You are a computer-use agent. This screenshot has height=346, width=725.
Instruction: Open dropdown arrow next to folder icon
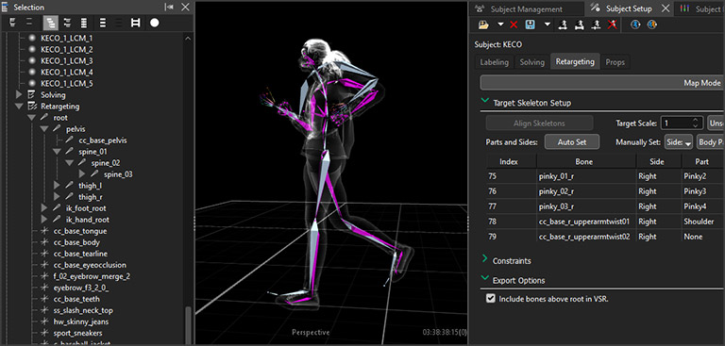click(500, 25)
